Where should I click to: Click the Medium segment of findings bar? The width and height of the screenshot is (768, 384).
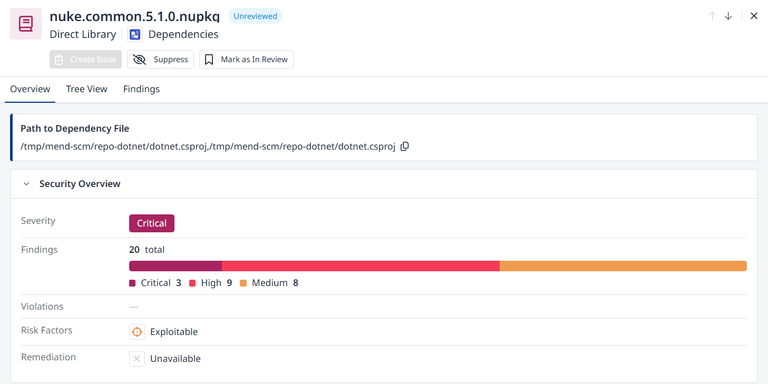623,266
